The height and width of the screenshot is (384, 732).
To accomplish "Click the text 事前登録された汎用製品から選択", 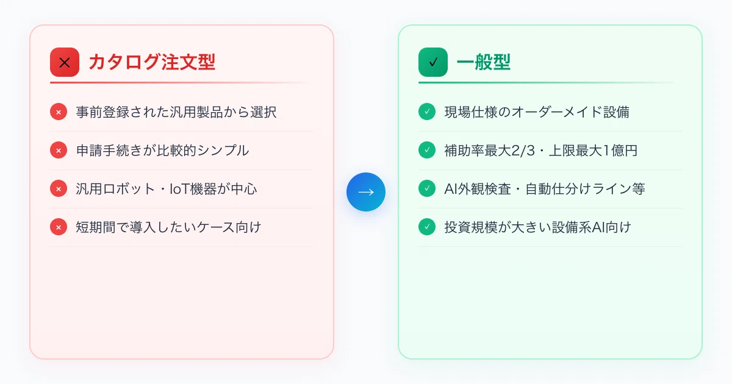I will 176,112.
